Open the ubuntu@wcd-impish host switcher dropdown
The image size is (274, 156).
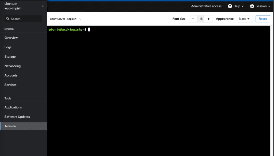tap(24, 6)
